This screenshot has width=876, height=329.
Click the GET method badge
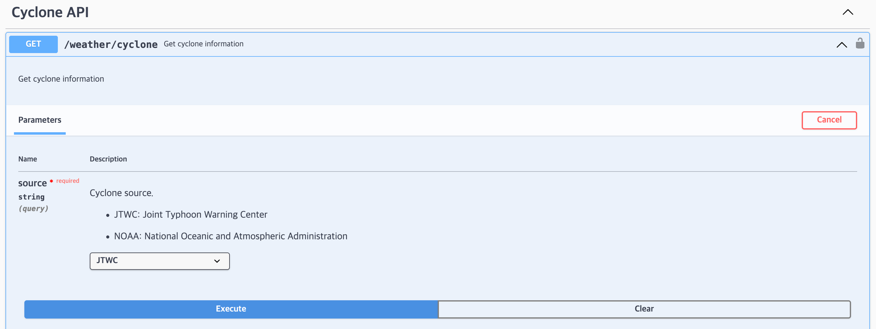click(33, 44)
